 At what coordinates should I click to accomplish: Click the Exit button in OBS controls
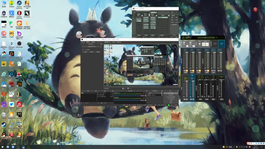[x=171, y=103]
